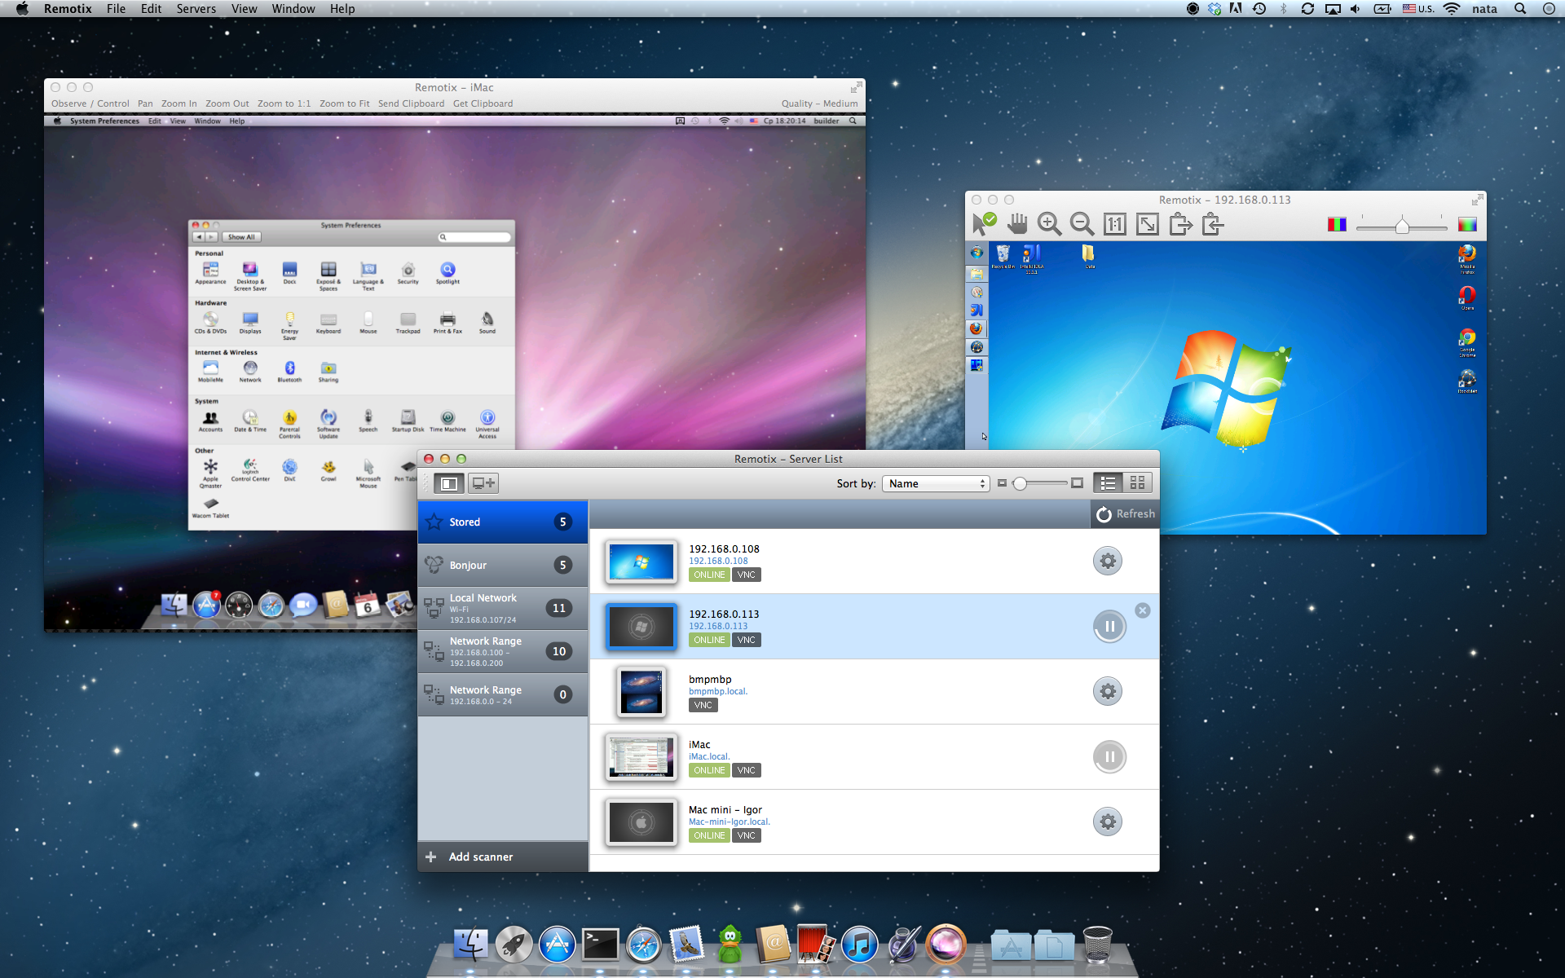Open the Trash in the Dock
The height and width of the screenshot is (978, 1565).
1097,944
